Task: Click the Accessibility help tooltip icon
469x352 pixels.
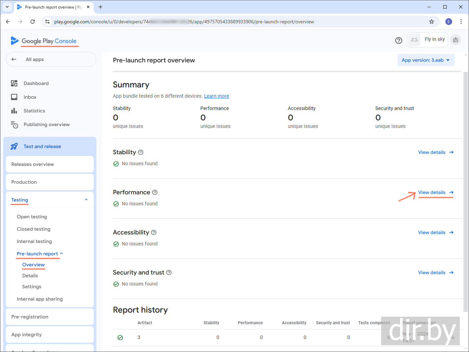Action: [154, 232]
